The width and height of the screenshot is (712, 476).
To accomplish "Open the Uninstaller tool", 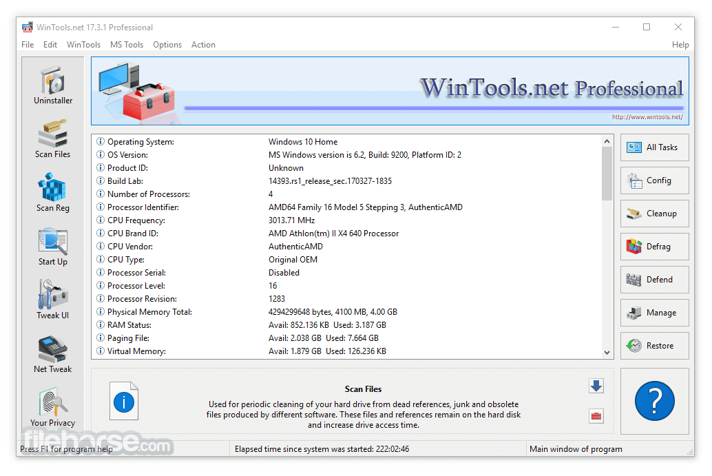I will pyautogui.click(x=52, y=86).
